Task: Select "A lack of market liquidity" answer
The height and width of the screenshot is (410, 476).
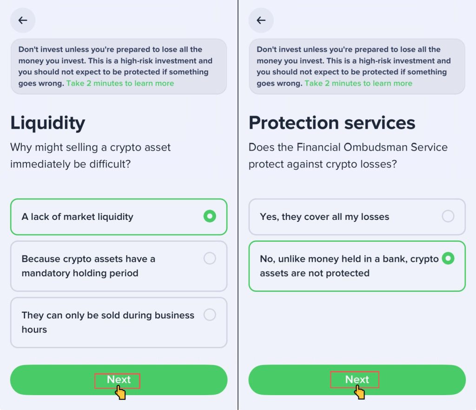Action: pos(119,217)
